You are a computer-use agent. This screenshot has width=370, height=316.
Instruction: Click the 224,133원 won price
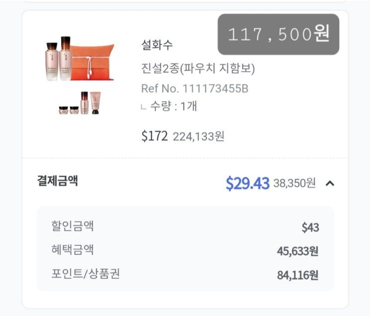click(198, 137)
